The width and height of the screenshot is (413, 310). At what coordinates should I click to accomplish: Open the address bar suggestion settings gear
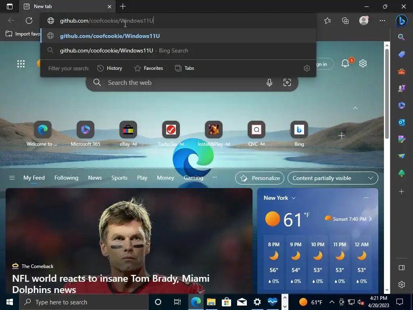point(307,68)
